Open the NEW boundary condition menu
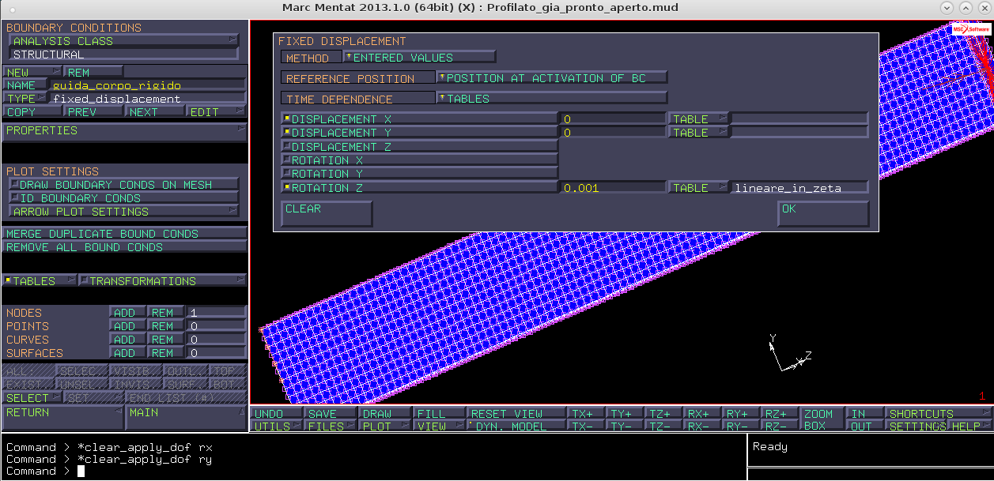Image resolution: width=994 pixels, height=481 pixels. [32, 73]
